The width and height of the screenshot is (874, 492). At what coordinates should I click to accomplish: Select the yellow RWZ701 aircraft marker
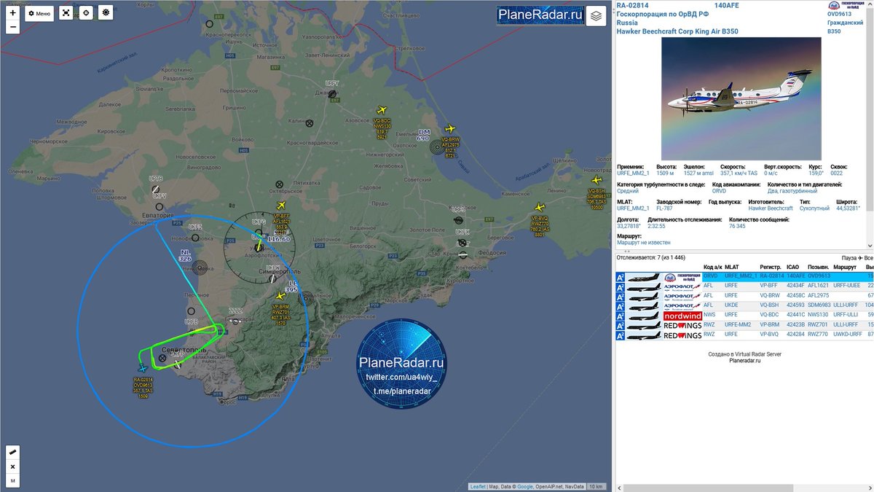click(280, 297)
